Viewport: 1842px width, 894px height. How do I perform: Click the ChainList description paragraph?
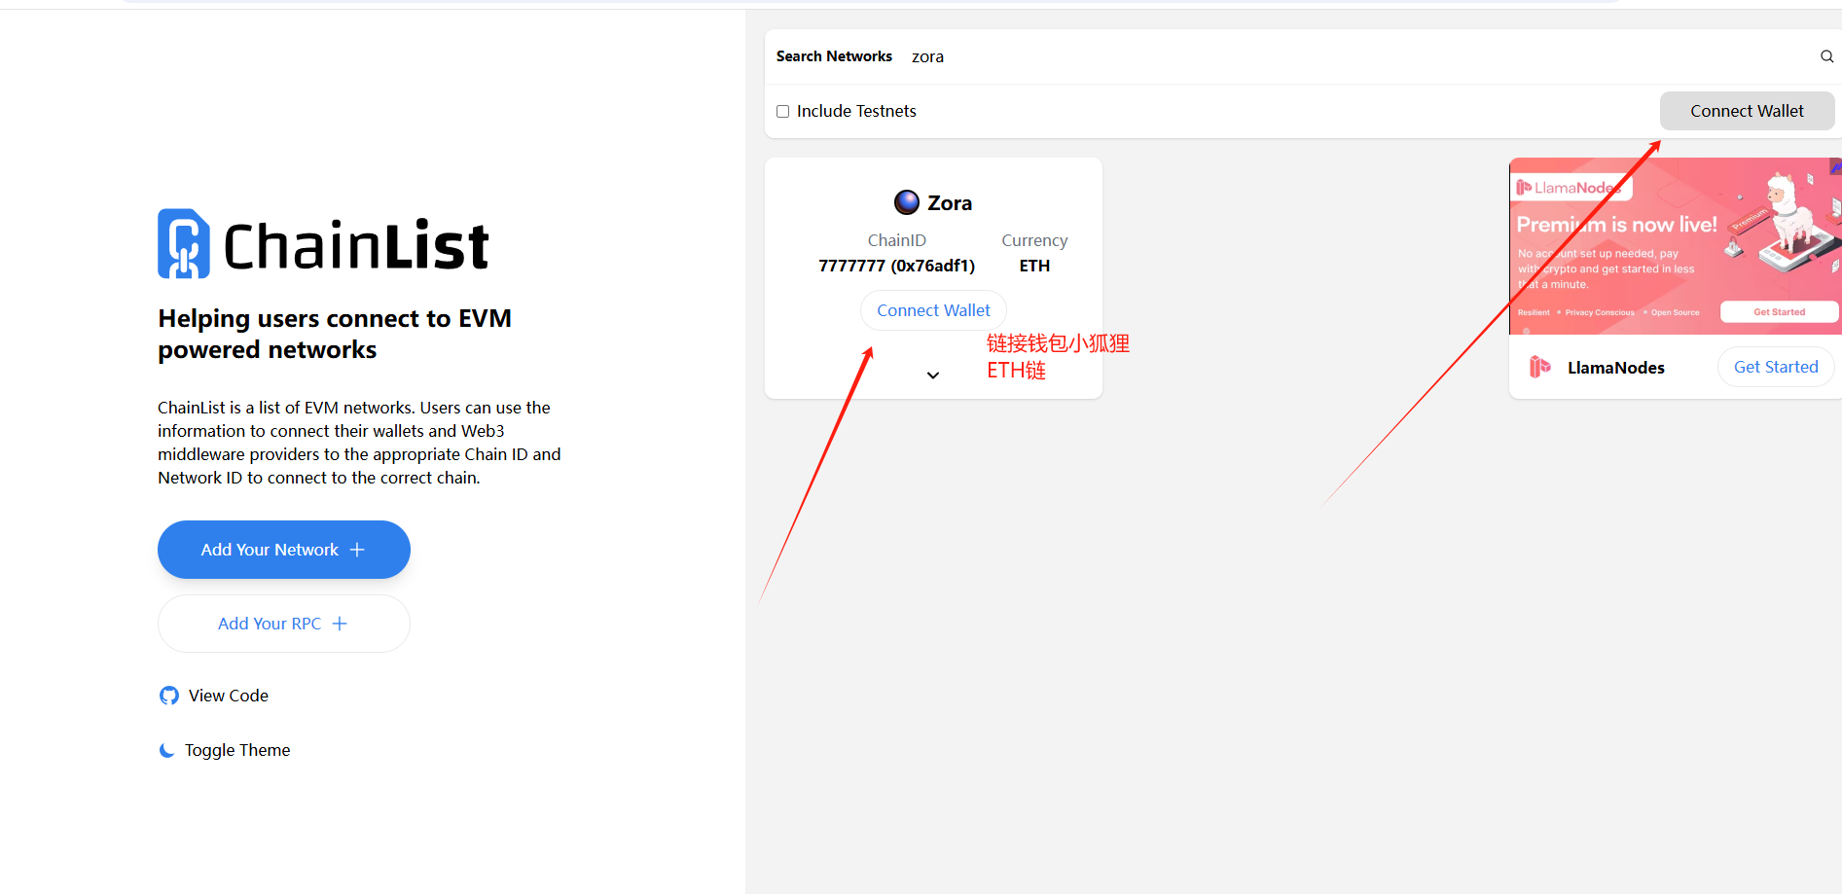coord(359,443)
